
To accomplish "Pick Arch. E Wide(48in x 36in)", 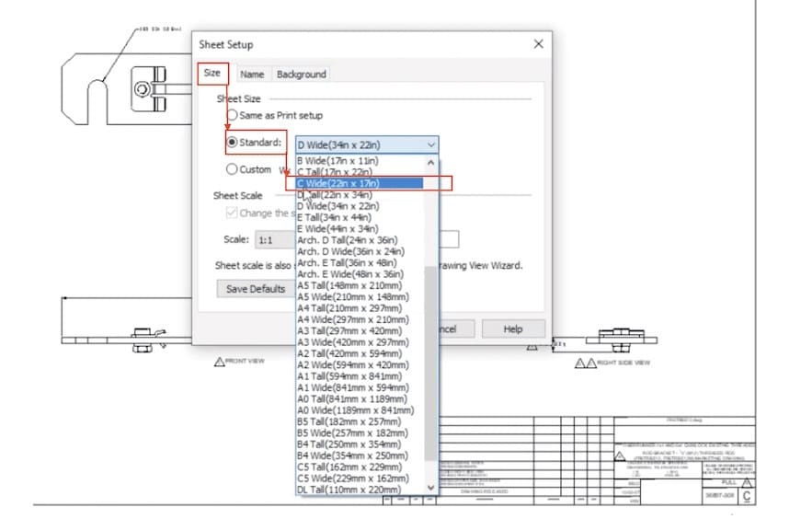I will coord(360,274).
